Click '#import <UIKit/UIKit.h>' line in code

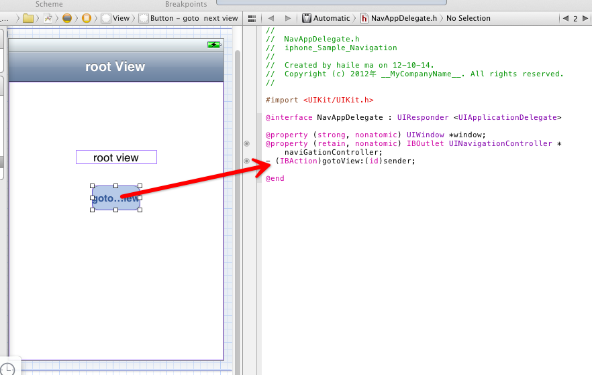click(319, 100)
